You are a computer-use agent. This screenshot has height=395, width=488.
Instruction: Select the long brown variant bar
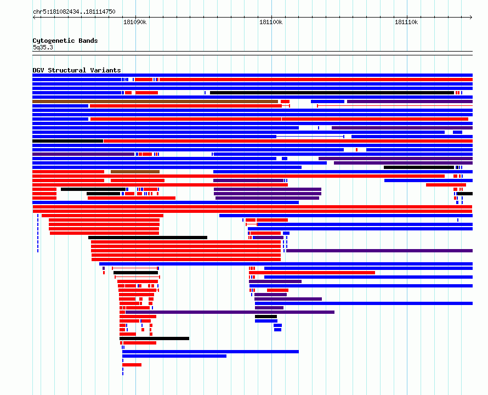(155, 101)
